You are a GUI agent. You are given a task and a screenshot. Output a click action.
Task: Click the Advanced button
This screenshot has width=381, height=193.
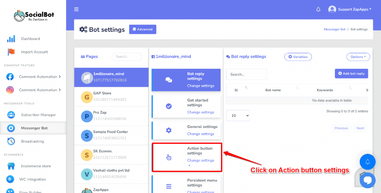143,29
